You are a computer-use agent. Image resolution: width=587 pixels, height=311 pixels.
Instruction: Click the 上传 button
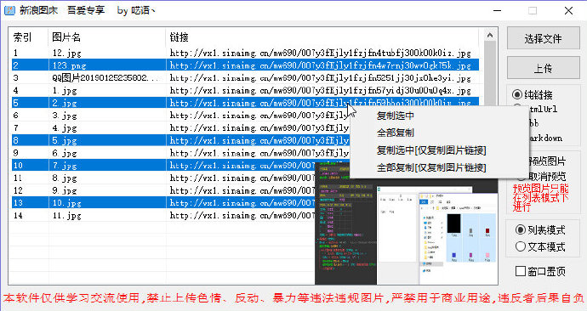[543, 68]
